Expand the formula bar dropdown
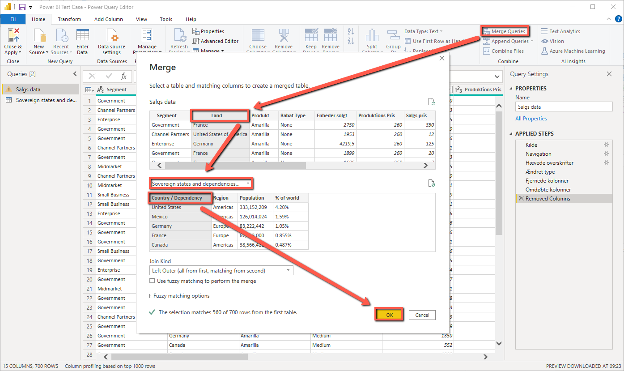This screenshot has width=624, height=371. (497, 77)
